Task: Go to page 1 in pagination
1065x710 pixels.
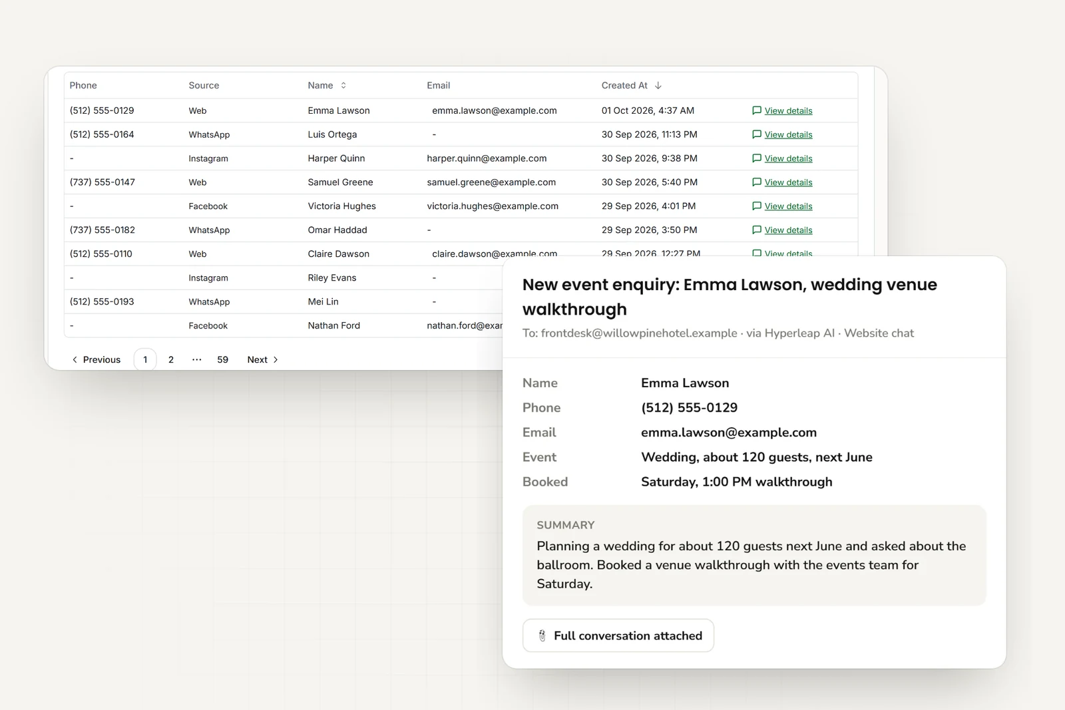Action: click(x=145, y=359)
